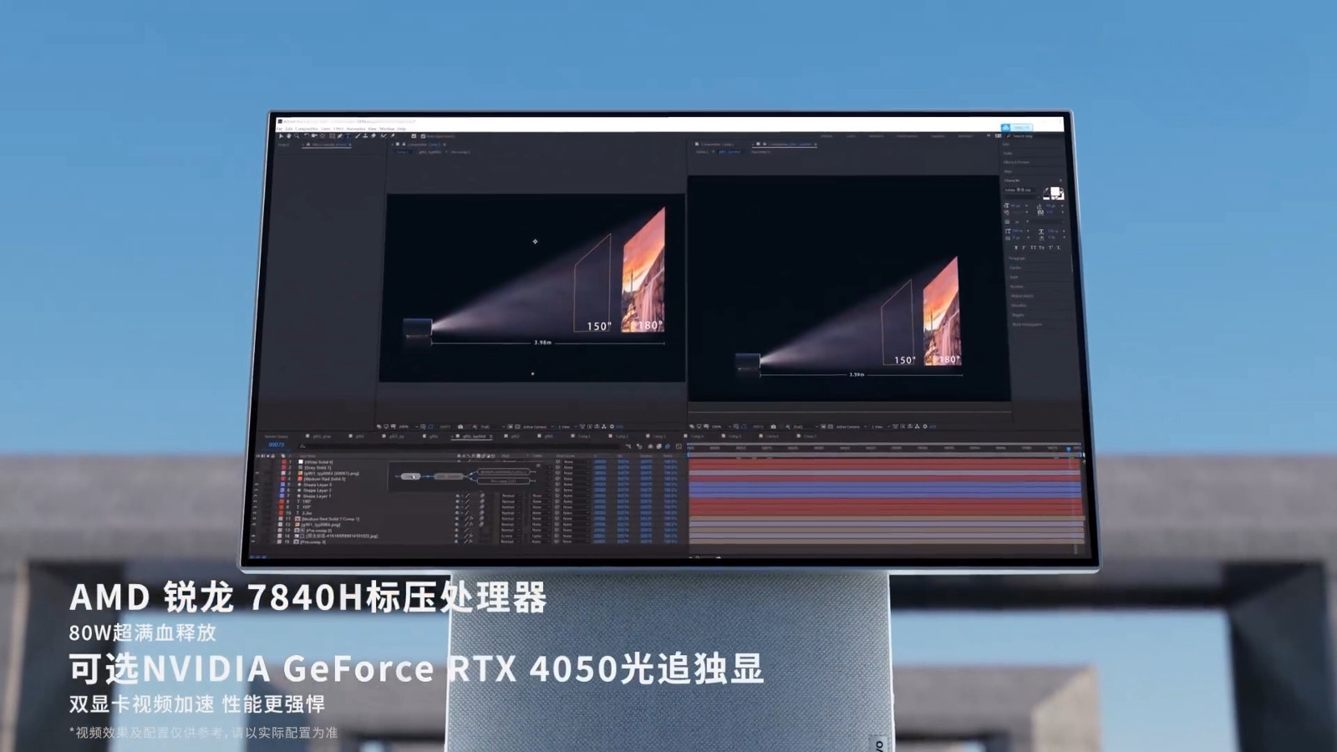Take snapshot in right composition viewer
The width and height of the screenshot is (1337, 752).
[x=773, y=427]
